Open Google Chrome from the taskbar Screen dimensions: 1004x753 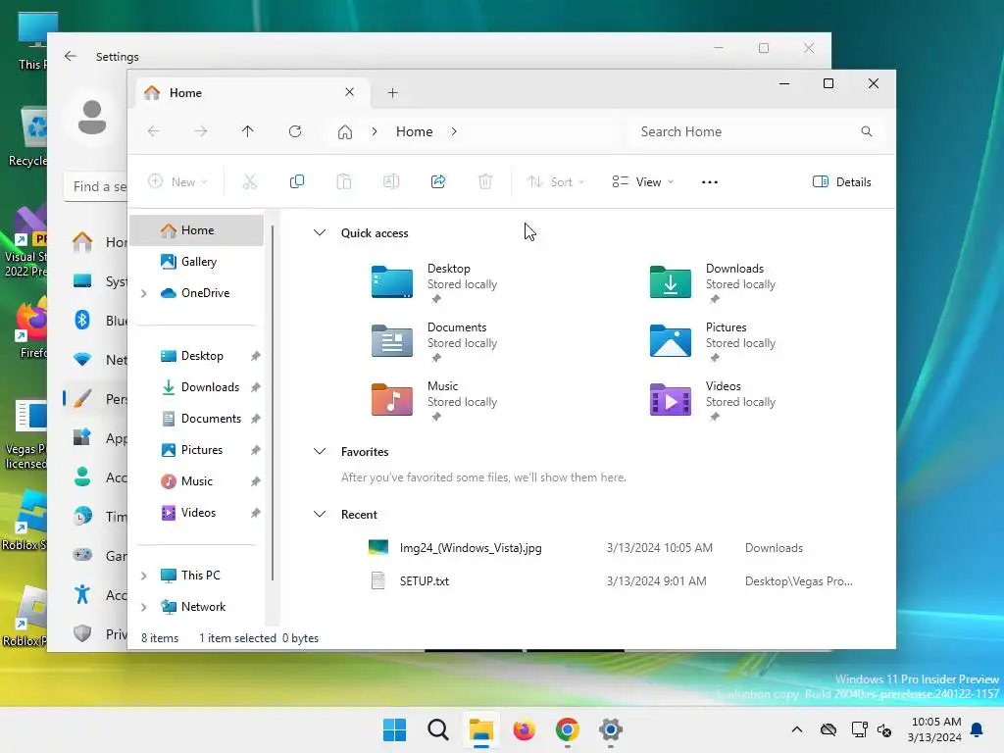[568, 729]
